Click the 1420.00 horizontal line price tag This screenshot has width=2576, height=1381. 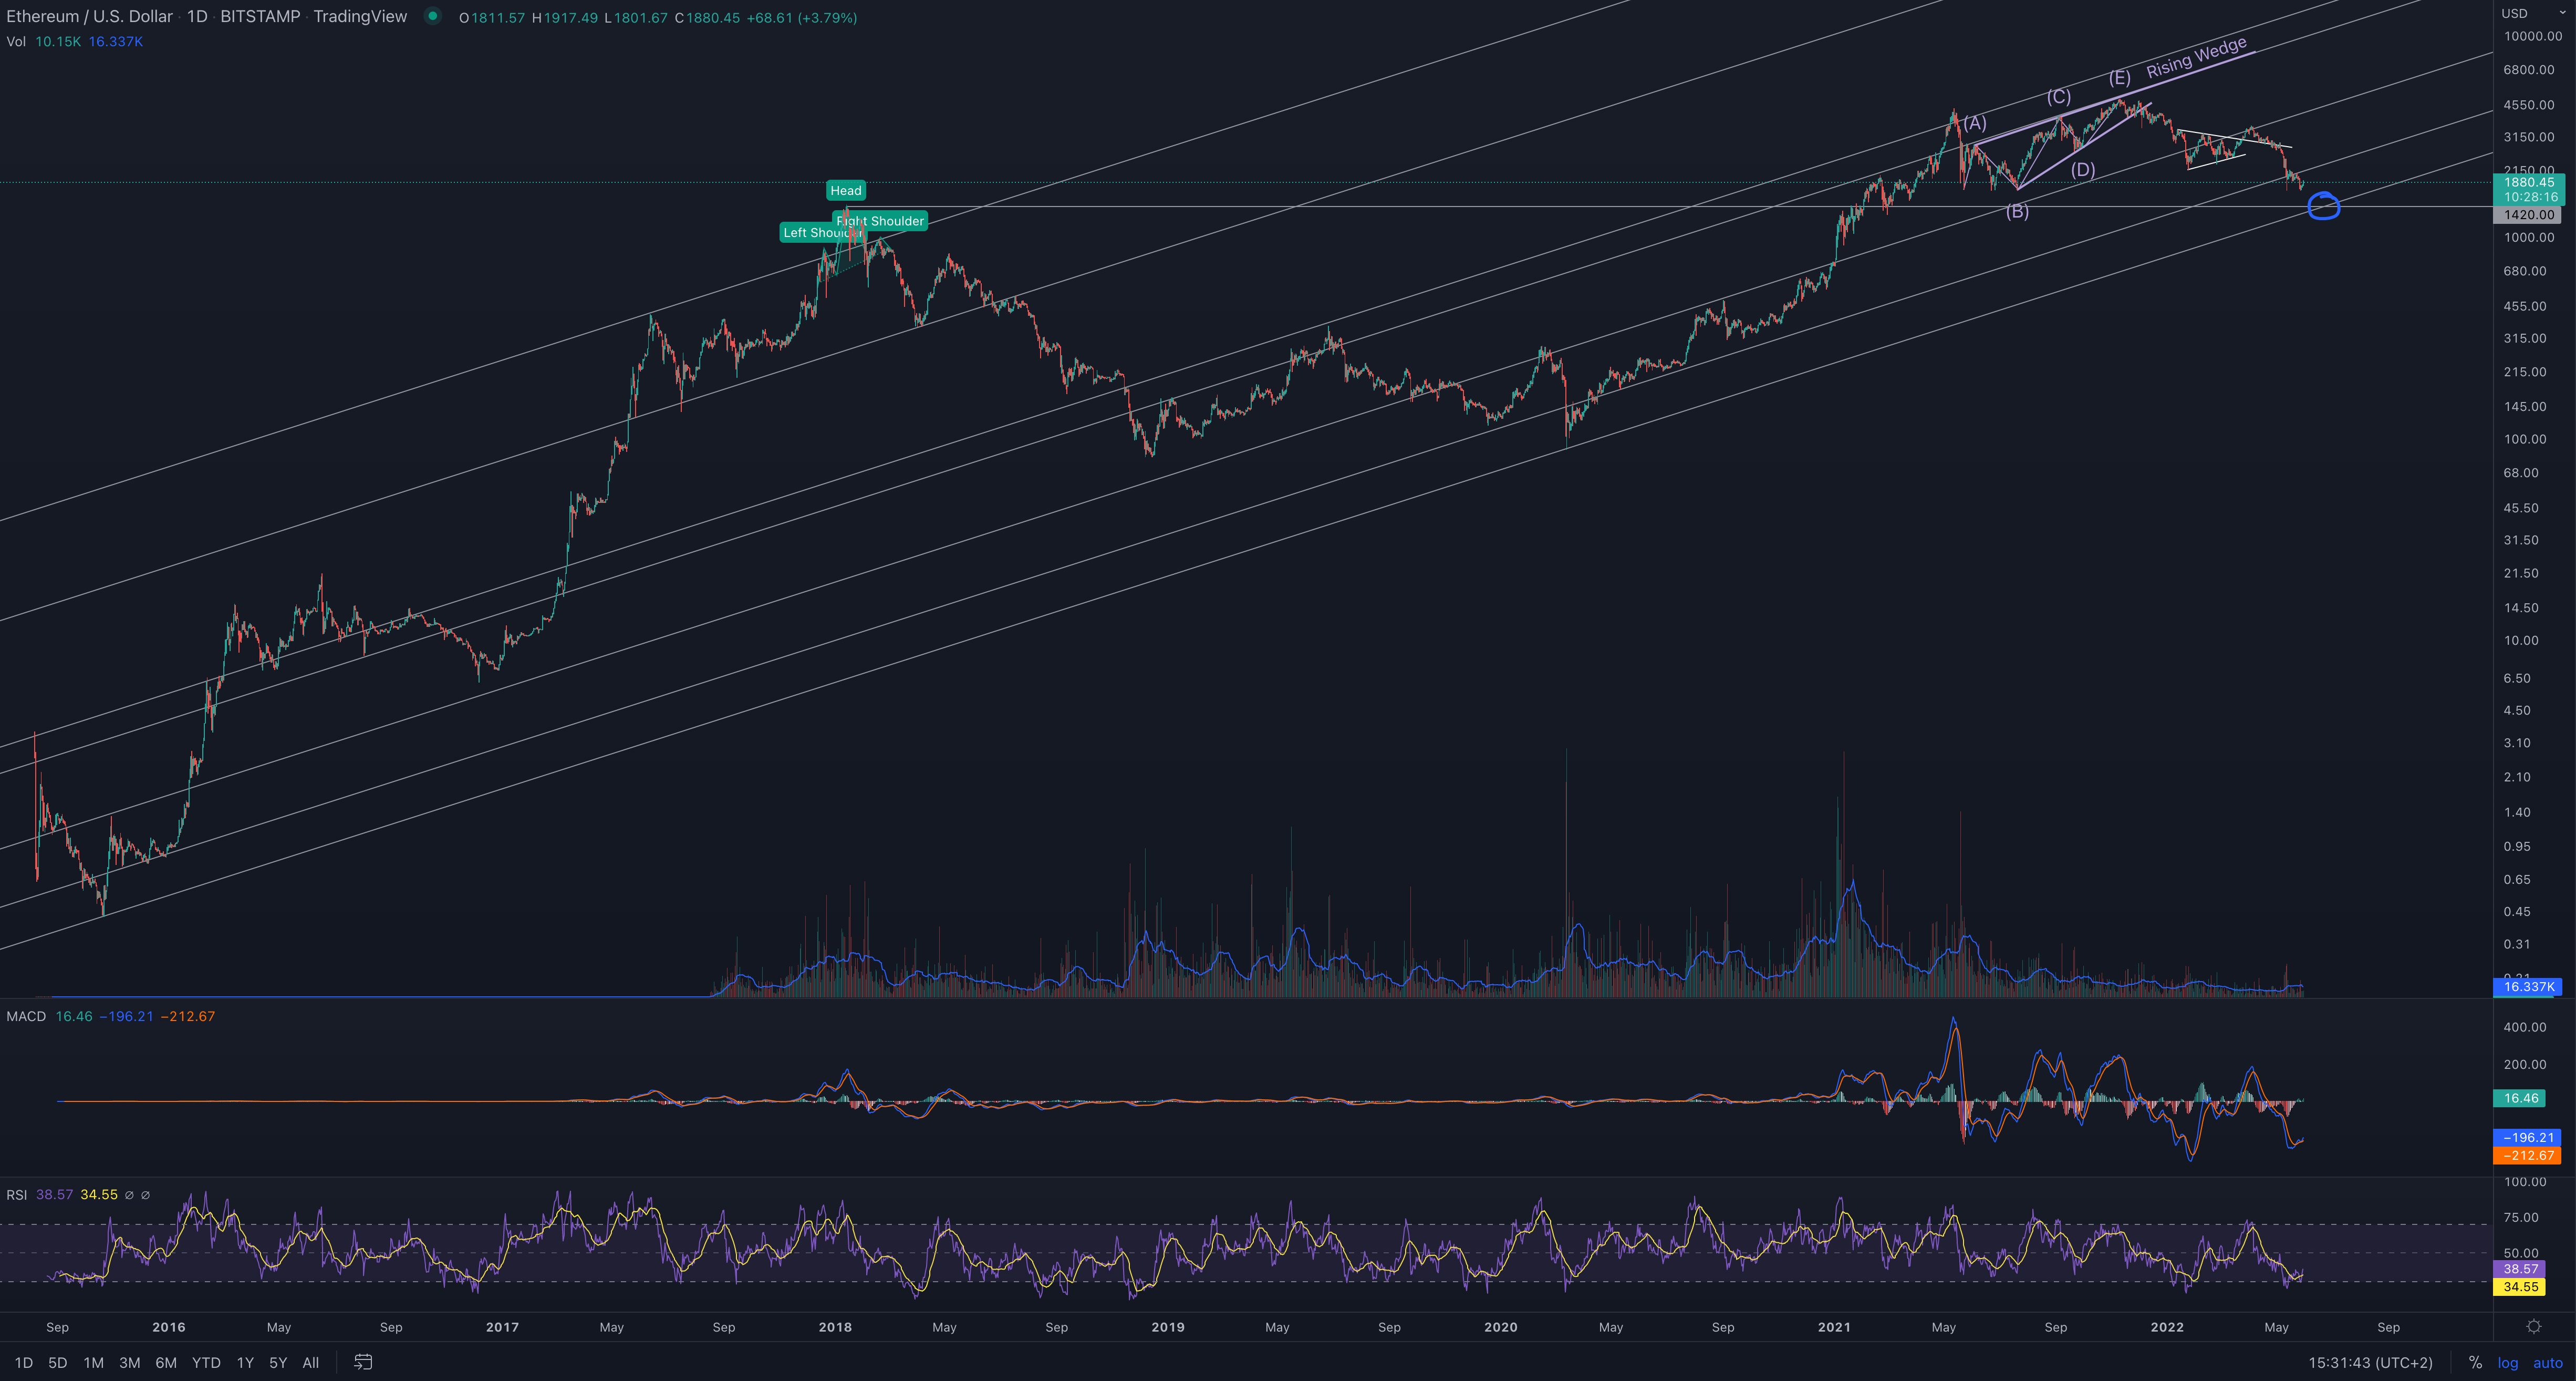pyautogui.click(x=2529, y=214)
